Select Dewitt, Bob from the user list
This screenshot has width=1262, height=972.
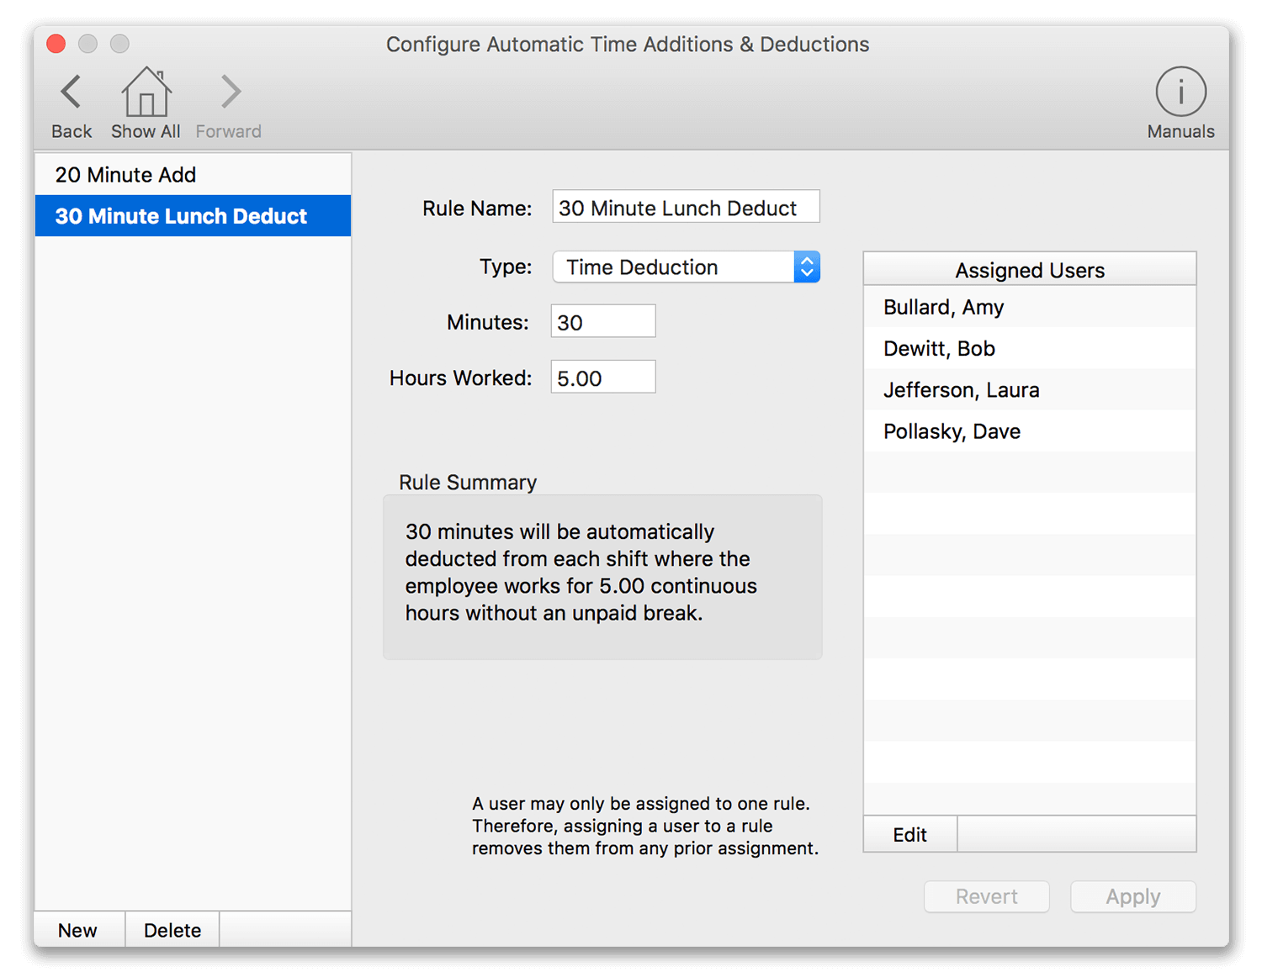pos(939,348)
